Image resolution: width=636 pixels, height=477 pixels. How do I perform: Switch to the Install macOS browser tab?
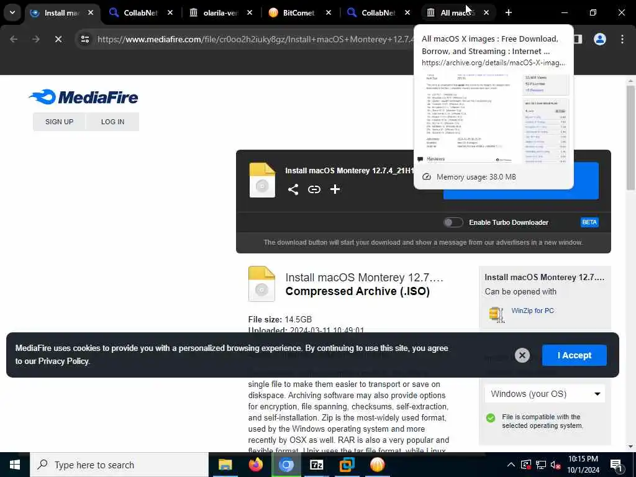61,13
